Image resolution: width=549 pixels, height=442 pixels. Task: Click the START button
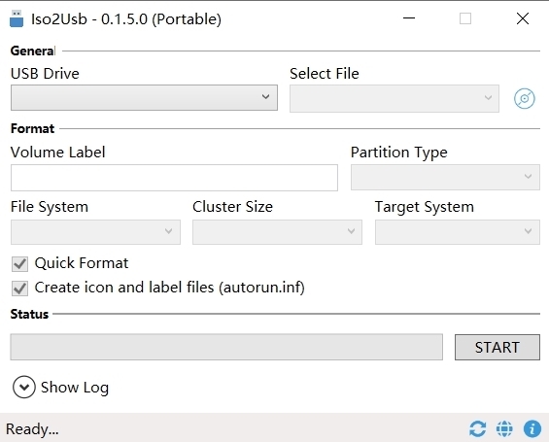coord(498,347)
